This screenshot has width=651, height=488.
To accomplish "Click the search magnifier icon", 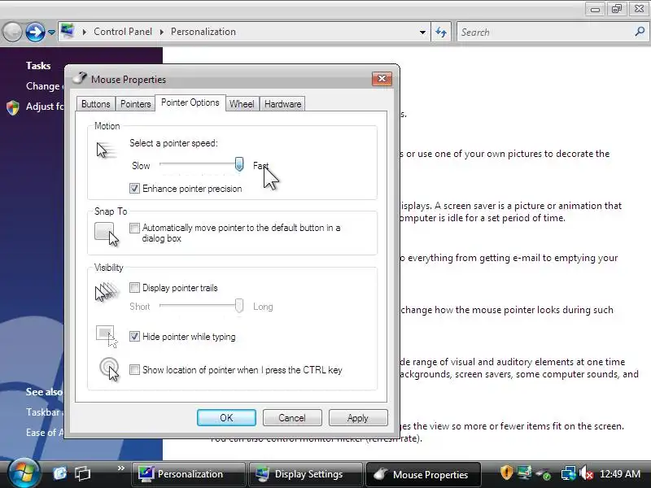I will [x=640, y=31].
